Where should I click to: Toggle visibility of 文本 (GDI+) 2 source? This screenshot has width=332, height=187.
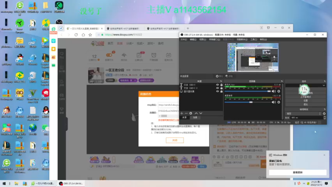coord(217,88)
